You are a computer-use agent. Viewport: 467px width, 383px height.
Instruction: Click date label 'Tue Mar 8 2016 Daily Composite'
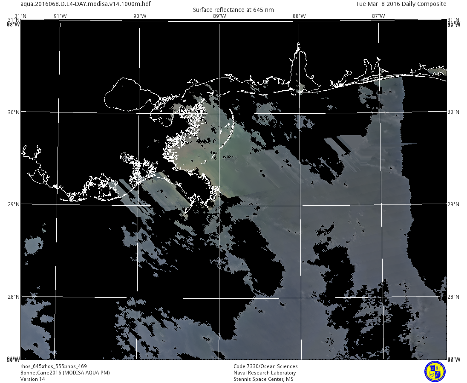coord(401,4)
